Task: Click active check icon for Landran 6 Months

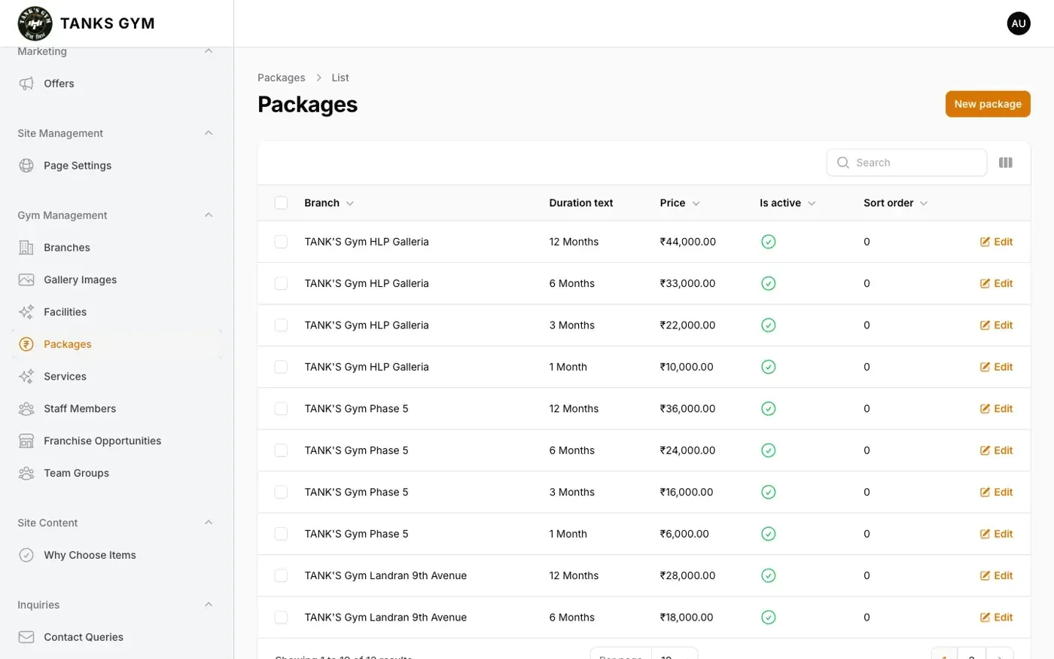Action: (768, 618)
